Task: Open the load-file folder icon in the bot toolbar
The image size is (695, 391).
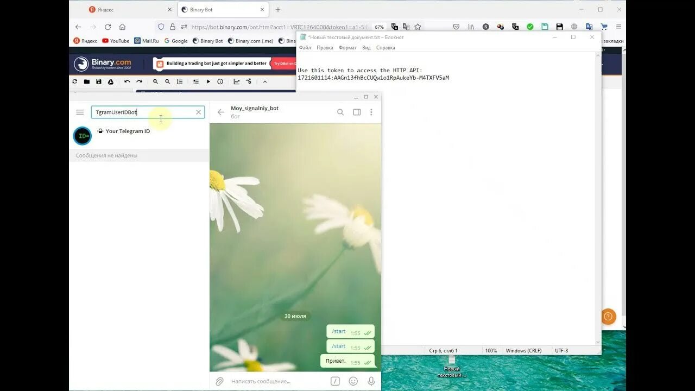Action: [x=86, y=81]
